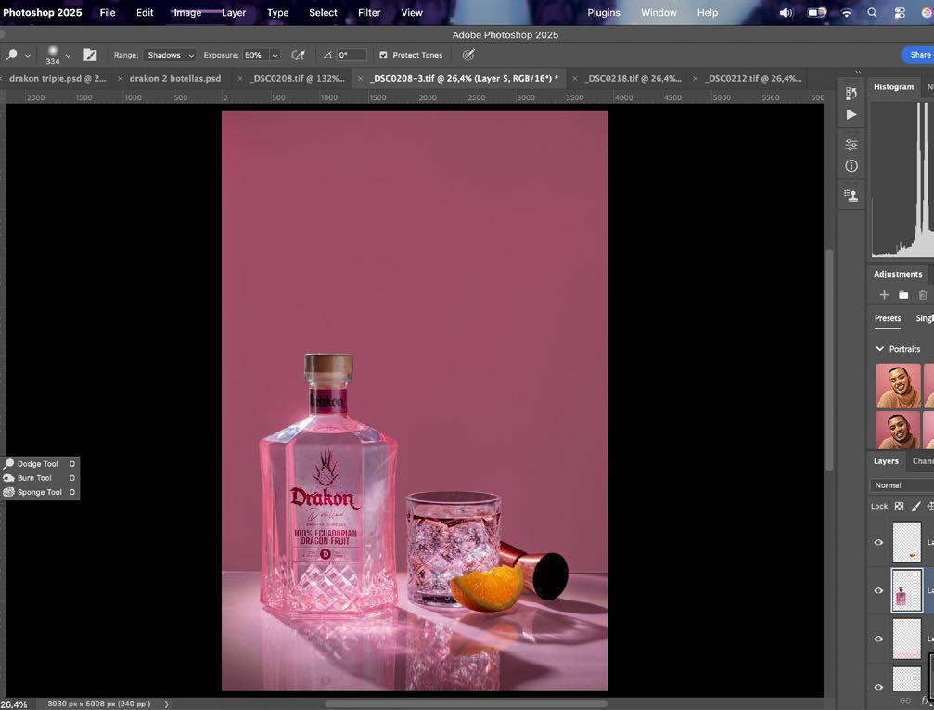Open the Normal blend mode dropdown
The width and height of the screenshot is (934, 710).
pyautogui.click(x=902, y=485)
